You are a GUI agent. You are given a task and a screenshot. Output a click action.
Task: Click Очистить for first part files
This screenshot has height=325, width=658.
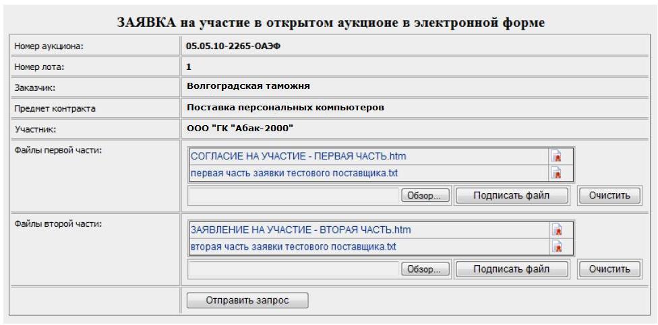coord(609,196)
